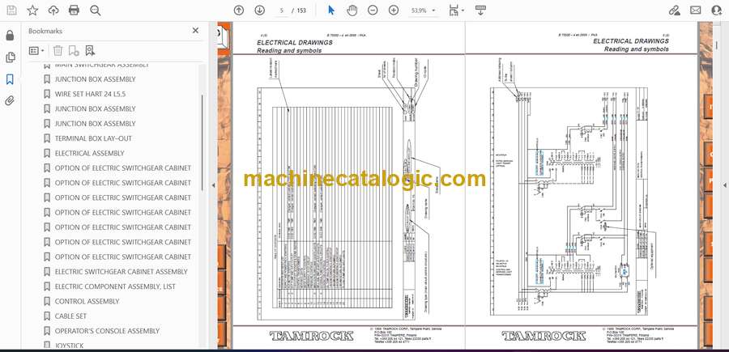Click the cloud upload icon
729x352 pixels.
[53, 11]
